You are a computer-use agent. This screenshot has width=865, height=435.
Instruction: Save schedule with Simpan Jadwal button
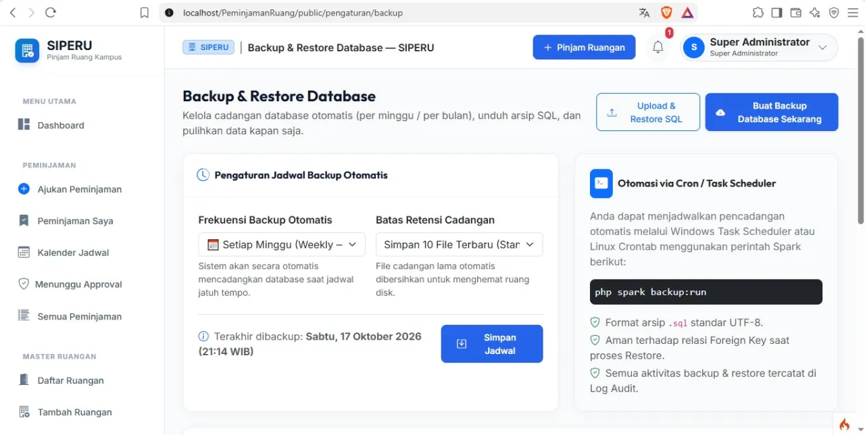tap(492, 344)
